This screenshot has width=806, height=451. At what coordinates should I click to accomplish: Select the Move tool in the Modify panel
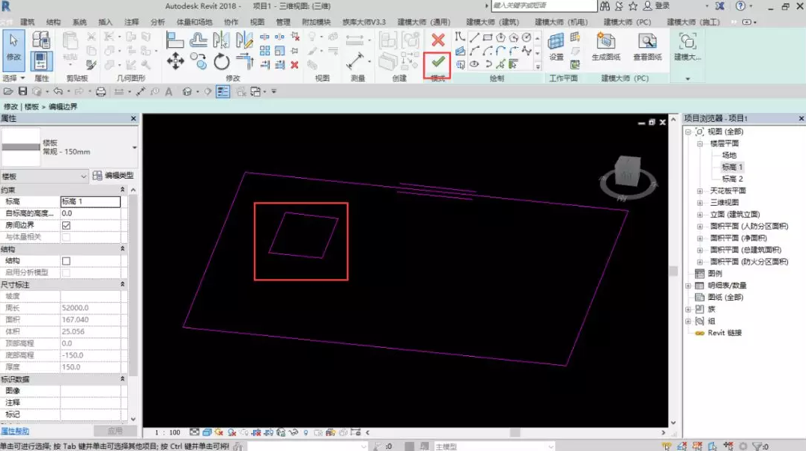(175, 61)
